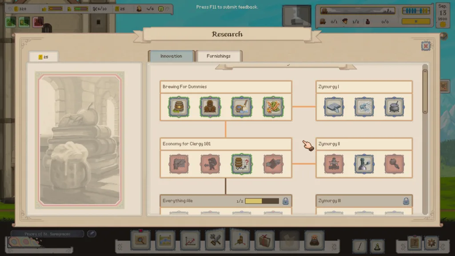Screen dimensions: 455x256
Task: Select the cauldron research in Zymurgy I
Action: (394, 107)
